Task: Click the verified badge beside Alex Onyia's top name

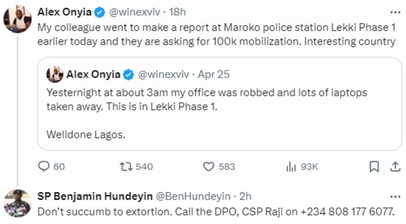Action: click(99, 11)
